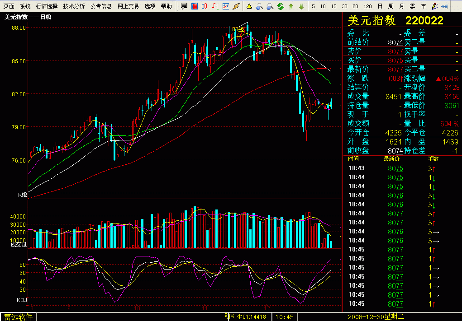
Task: Click the red-green bar chart icon
Action: [x=215, y=6]
